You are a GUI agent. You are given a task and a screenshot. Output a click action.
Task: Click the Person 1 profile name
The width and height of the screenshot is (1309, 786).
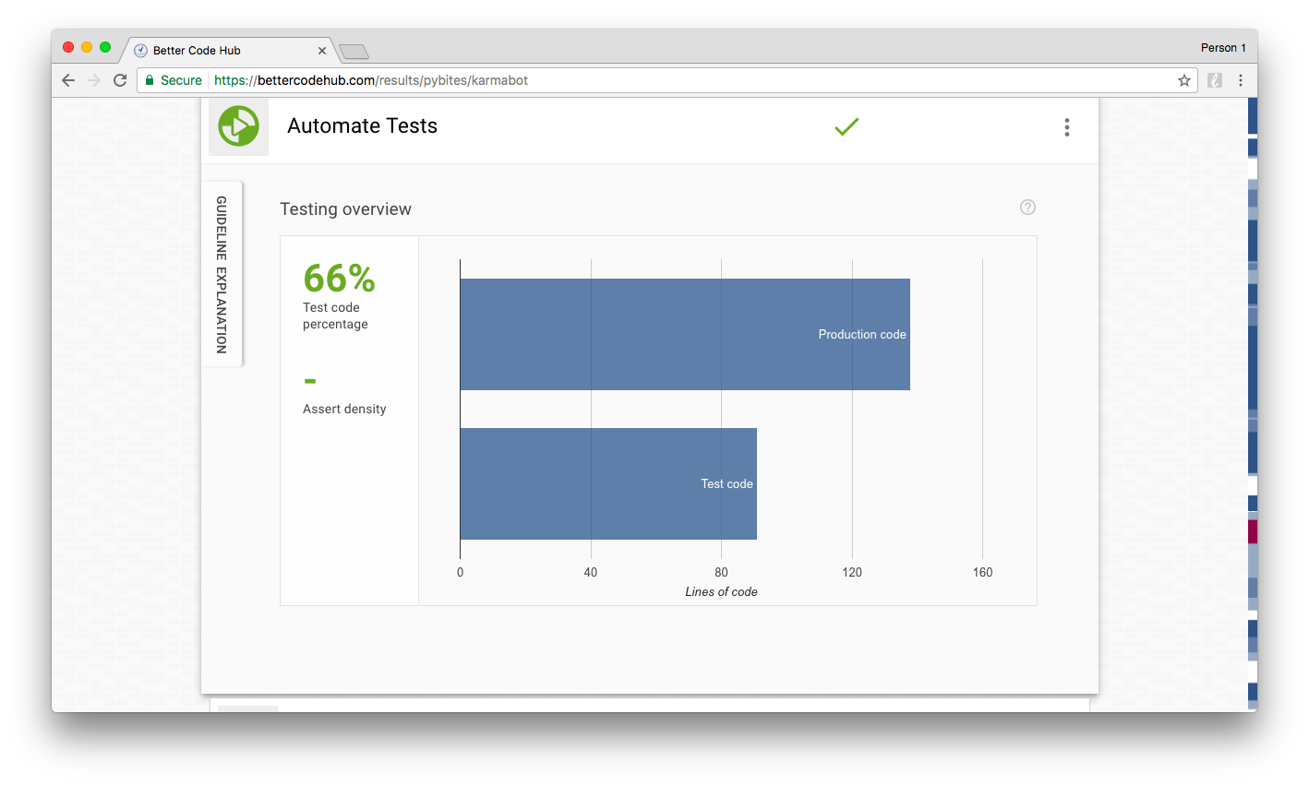pos(1223,47)
